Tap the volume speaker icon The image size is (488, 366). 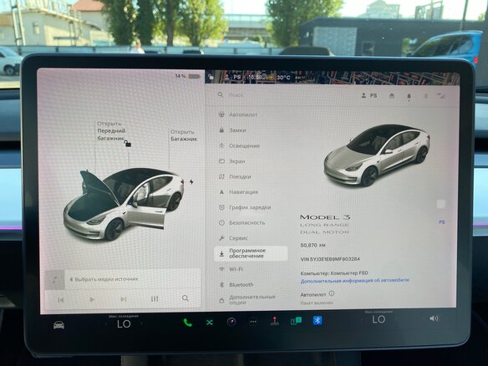[x=434, y=318]
